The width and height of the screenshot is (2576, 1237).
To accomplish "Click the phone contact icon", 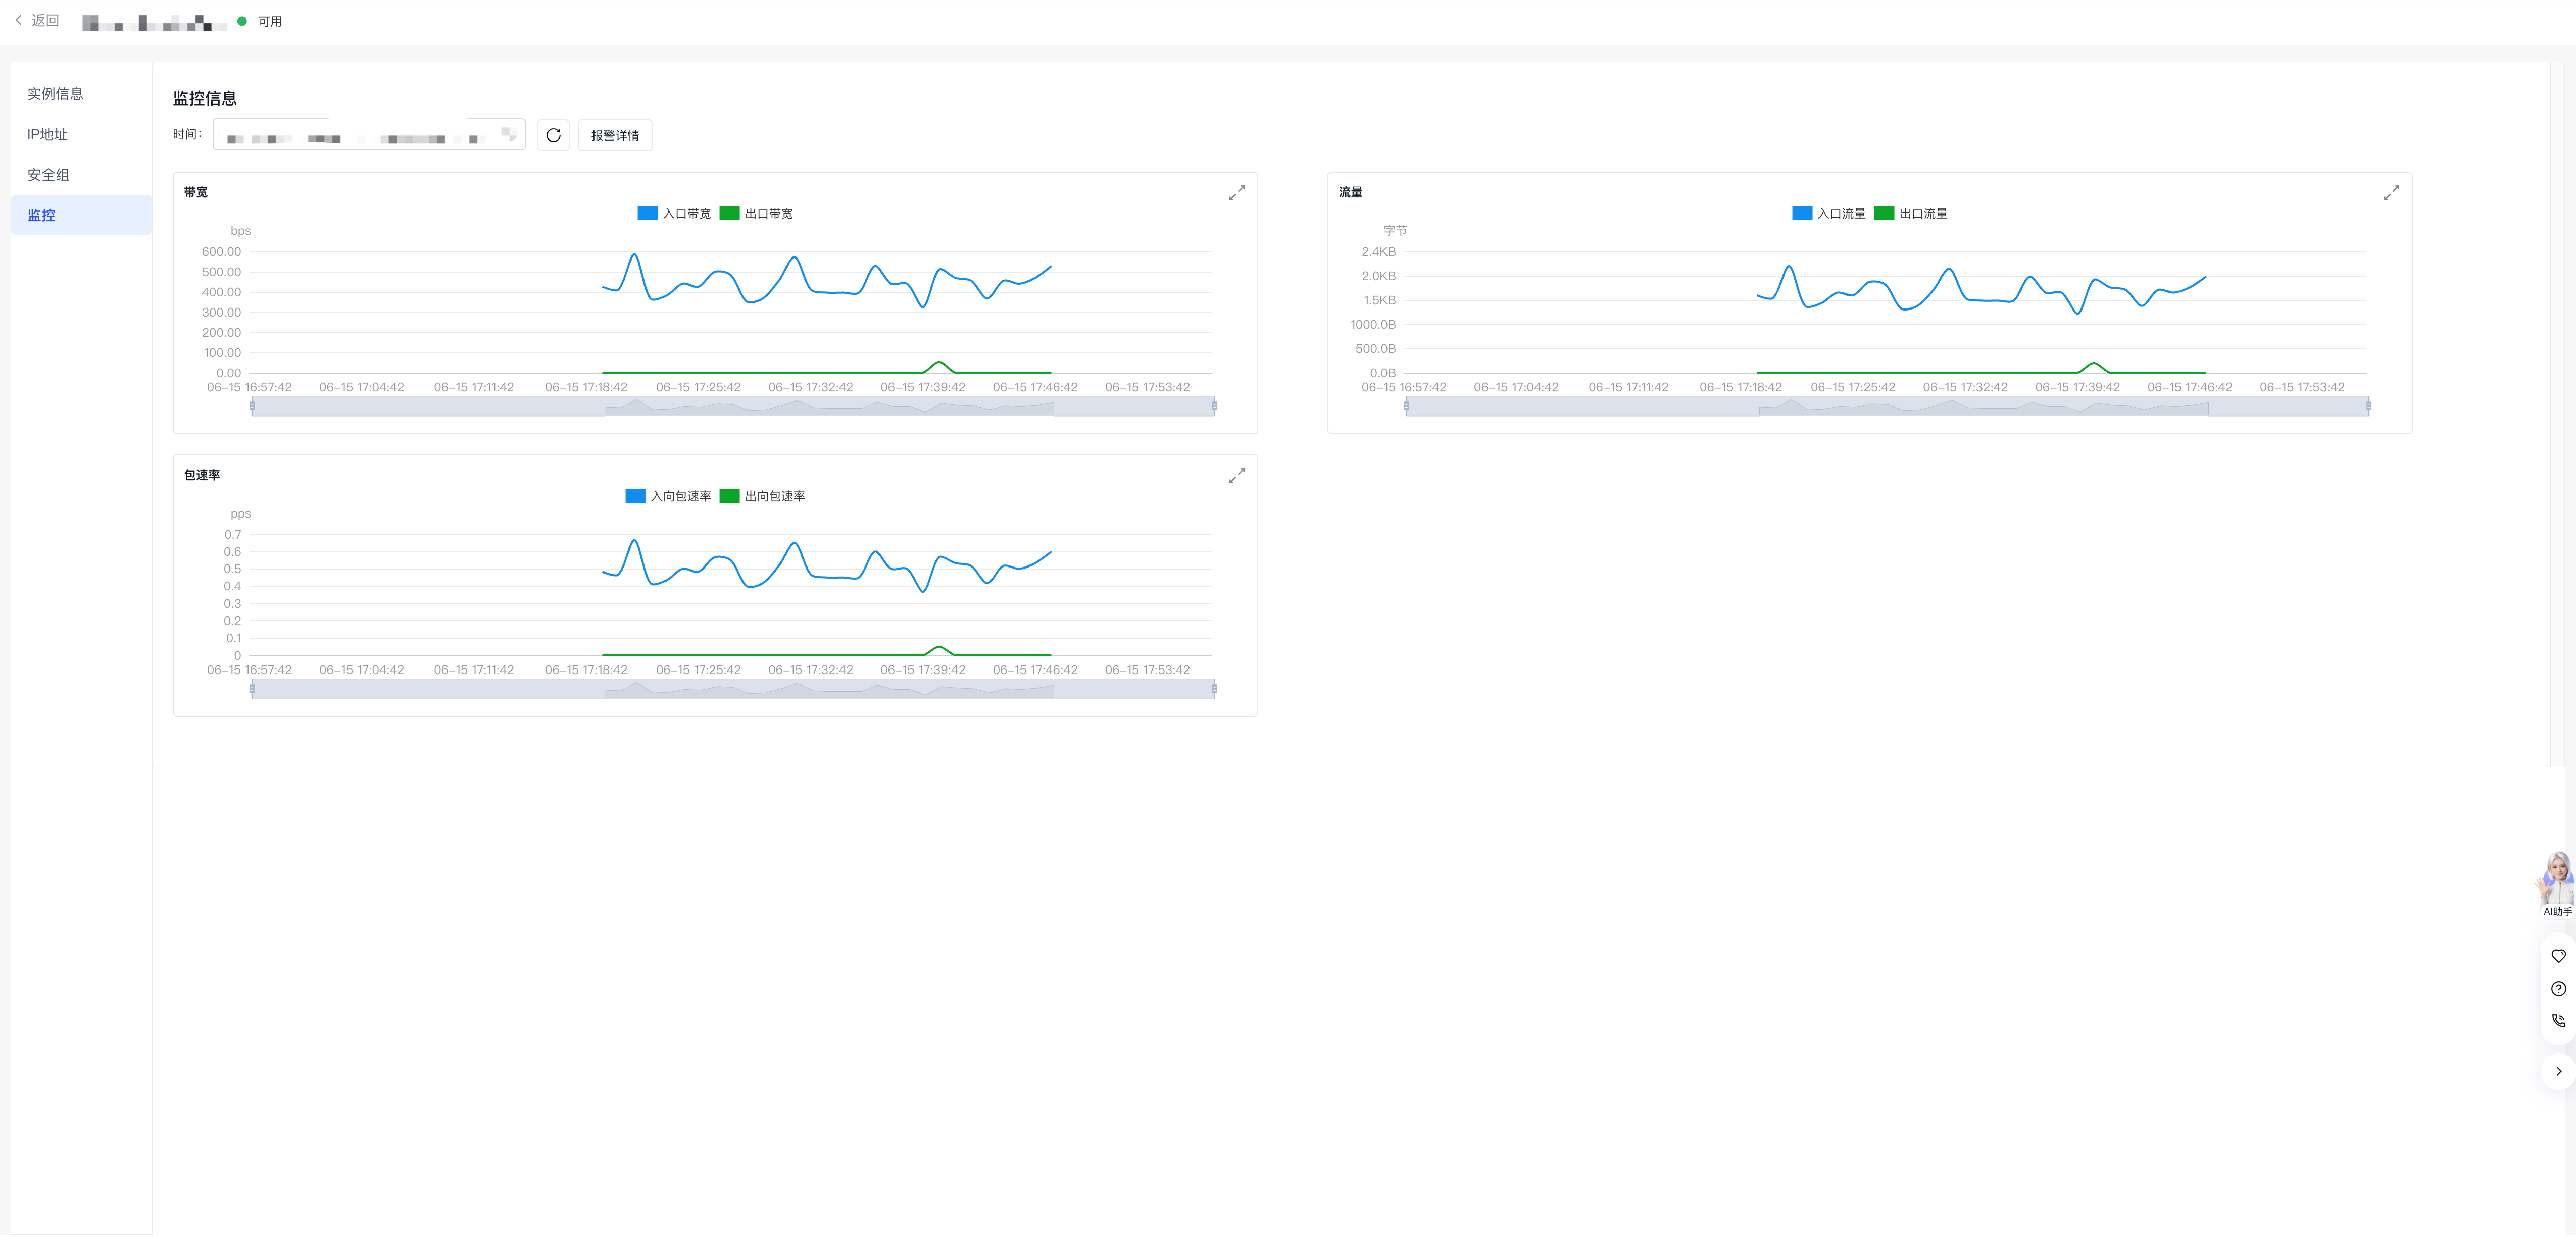I will pyautogui.click(x=2558, y=1020).
